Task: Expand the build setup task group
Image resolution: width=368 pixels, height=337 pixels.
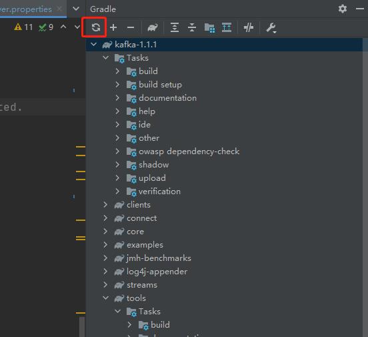Action: point(117,84)
